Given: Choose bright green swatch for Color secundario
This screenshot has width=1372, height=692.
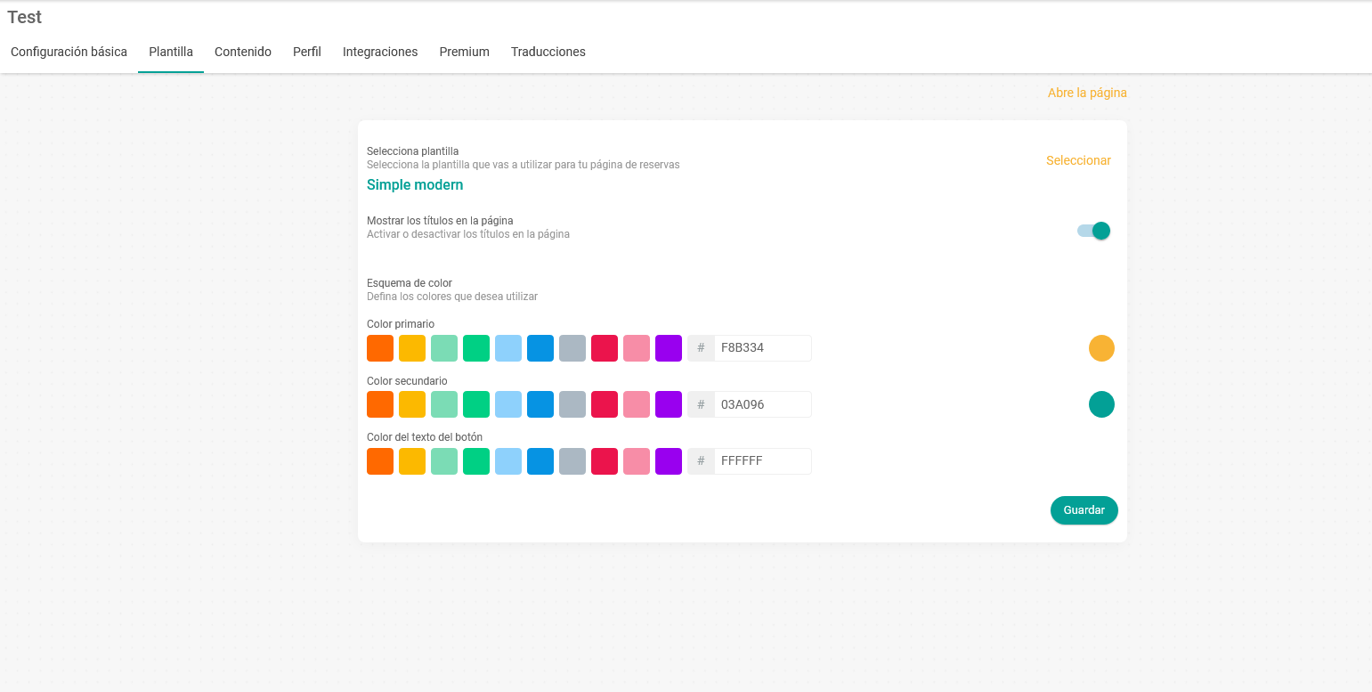Looking at the screenshot, I should coord(476,404).
